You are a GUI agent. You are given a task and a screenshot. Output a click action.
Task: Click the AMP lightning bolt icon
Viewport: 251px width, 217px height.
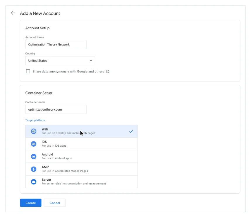(x=34, y=169)
